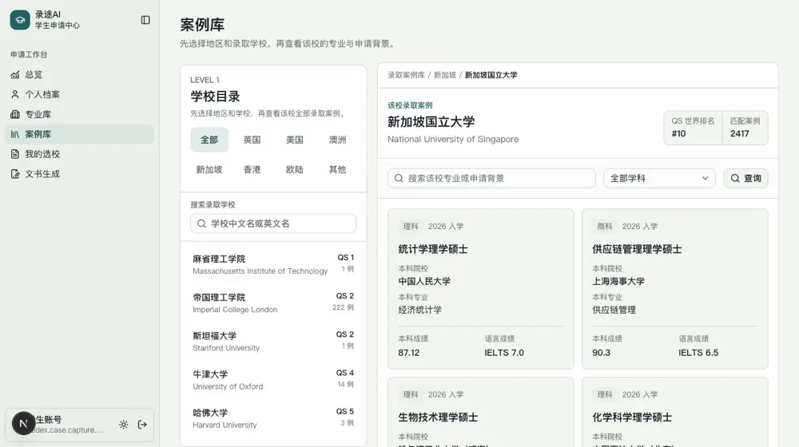The width and height of the screenshot is (799, 447).
Task: Click magnifier icon in school search box
Action: pyautogui.click(x=201, y=223)
